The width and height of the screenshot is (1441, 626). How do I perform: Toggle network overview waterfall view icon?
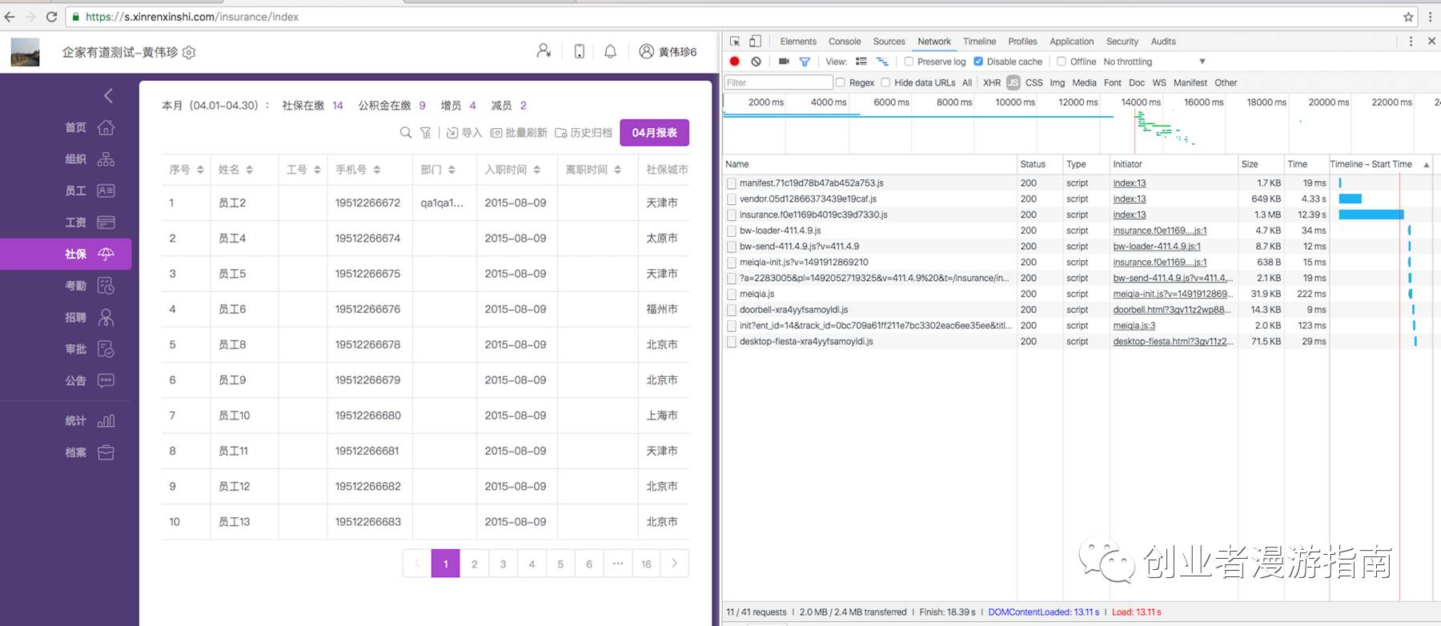coord(882,62)
